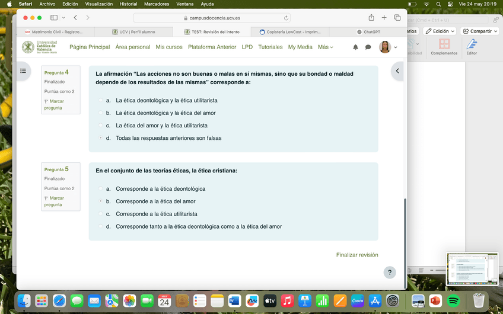This screenshot has width=503, height=314.
Task: Open the Edición dropdown in the Word window
Action: click(440, 31)
